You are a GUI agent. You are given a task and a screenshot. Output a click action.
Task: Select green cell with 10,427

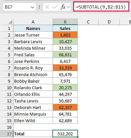tap(65, 41)
